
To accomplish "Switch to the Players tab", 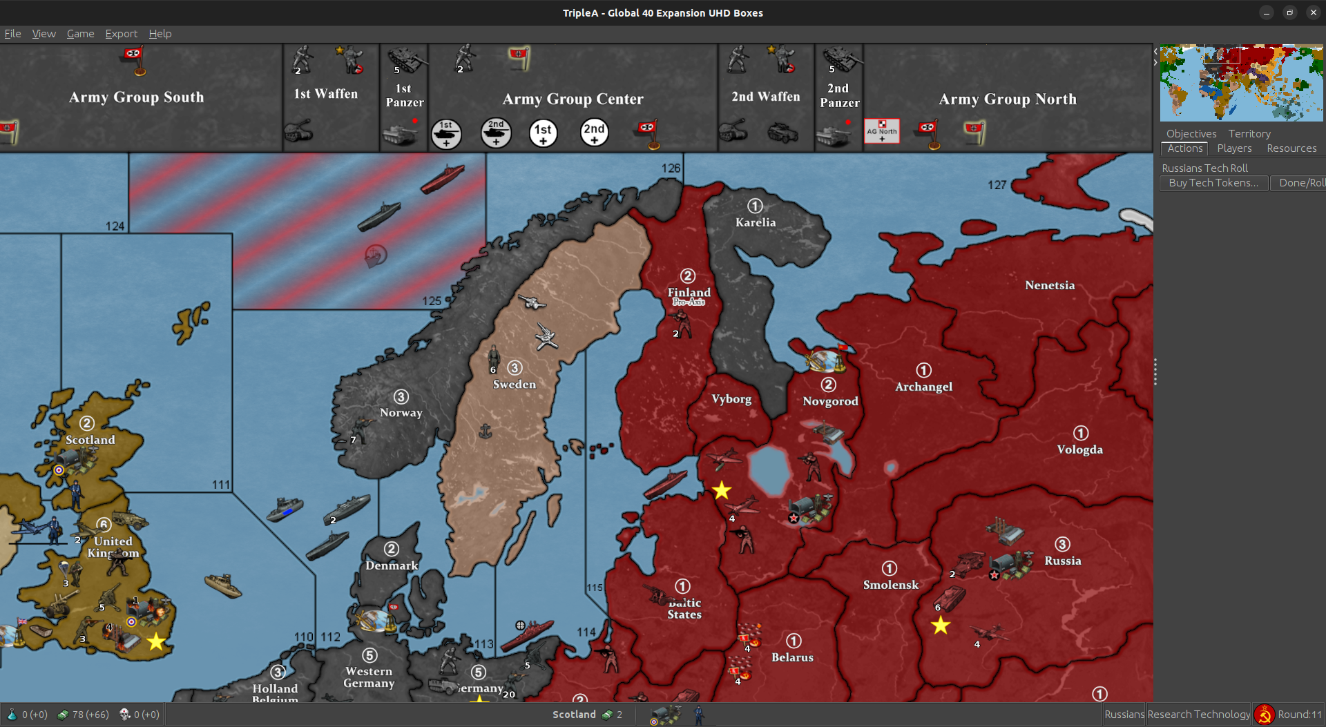I will pos(1234,148).
